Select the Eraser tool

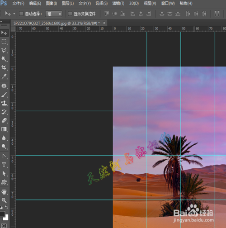4,120
